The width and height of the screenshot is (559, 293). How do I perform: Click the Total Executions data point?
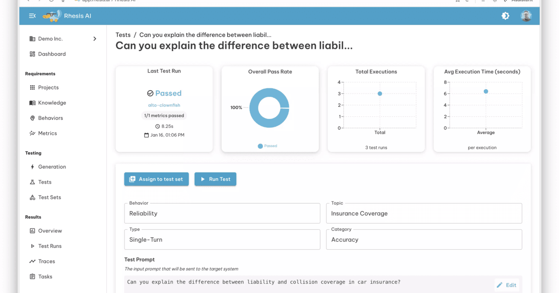(x=380, y=93)
